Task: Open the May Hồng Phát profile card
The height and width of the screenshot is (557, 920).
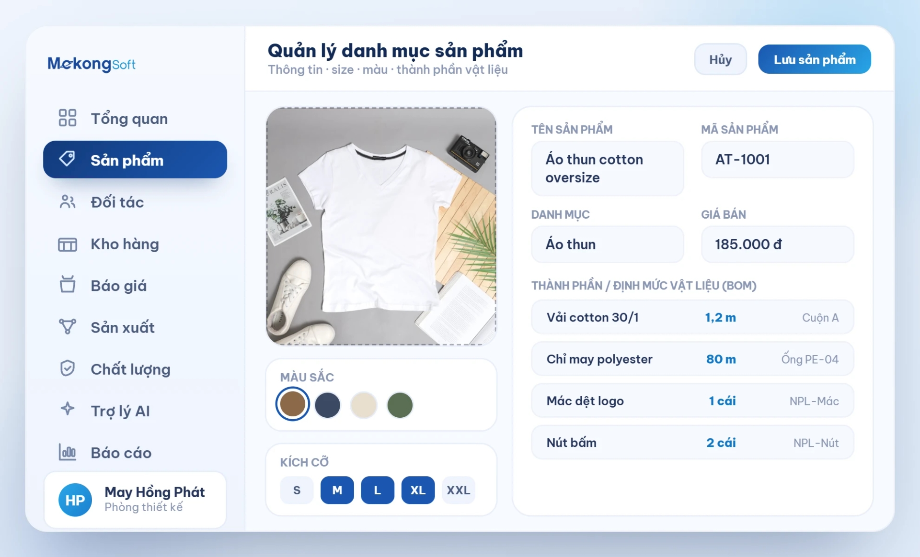Action: tap(135, 500)
